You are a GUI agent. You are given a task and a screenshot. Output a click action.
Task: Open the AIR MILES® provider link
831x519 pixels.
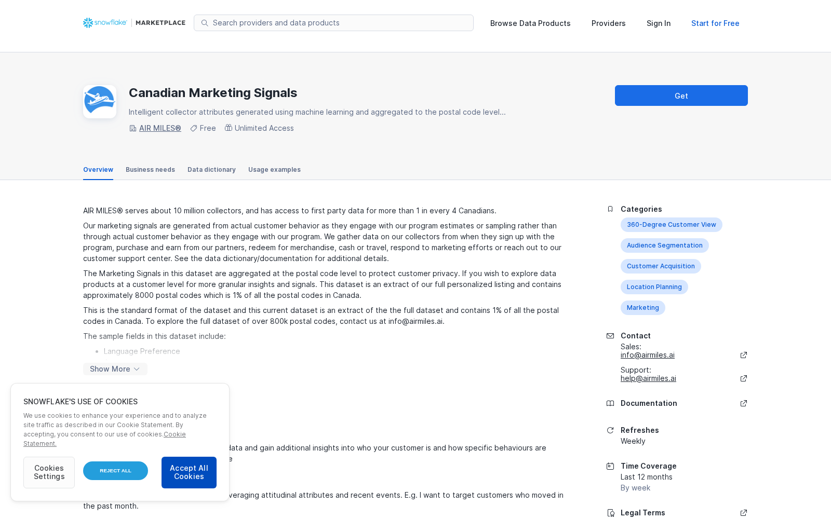(160, 128)
